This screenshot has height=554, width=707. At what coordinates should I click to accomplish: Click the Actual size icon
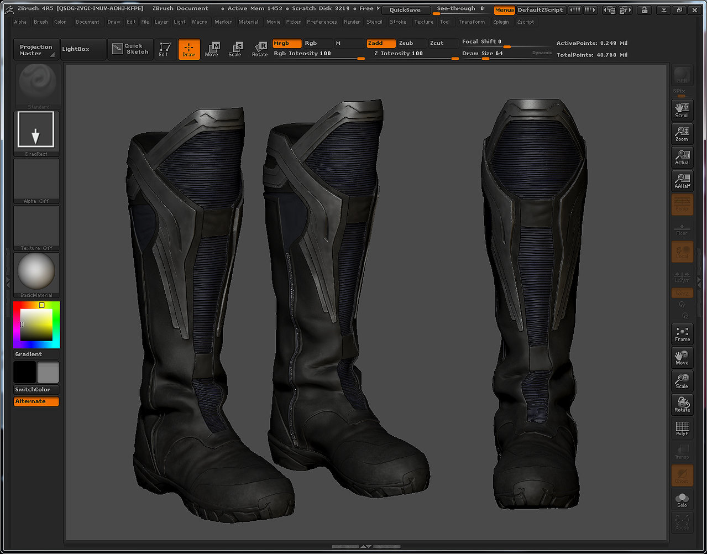(x=682, y=157)
